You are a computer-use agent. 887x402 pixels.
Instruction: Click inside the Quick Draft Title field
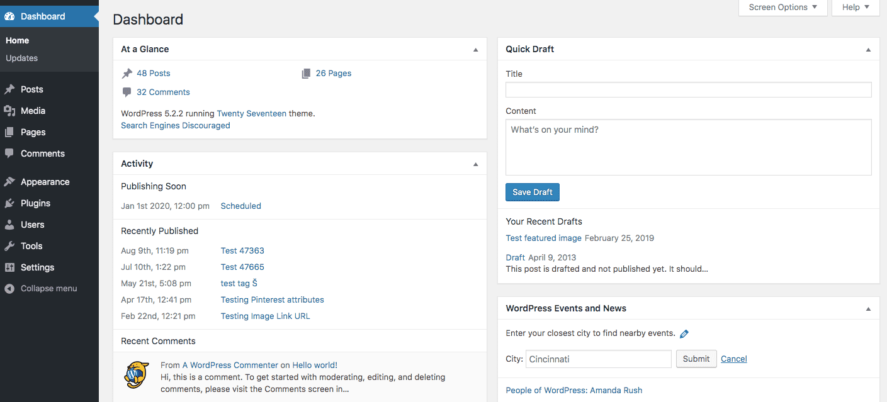(x=688, y=89)
